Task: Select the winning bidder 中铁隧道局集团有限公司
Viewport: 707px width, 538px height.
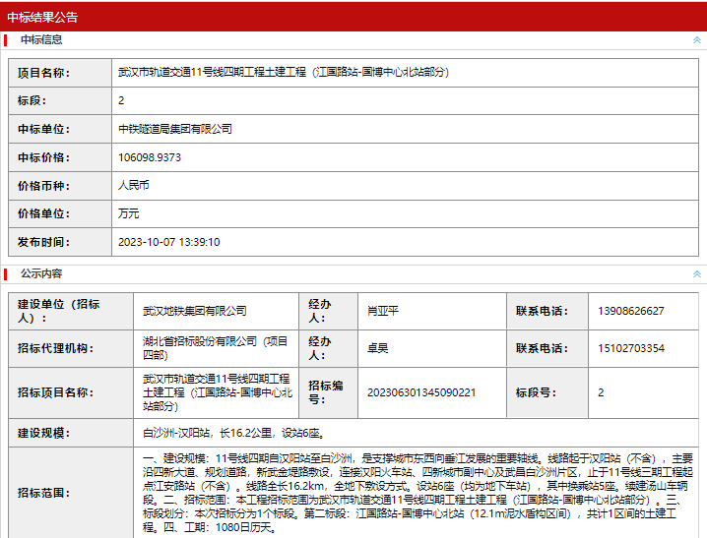Action: point(175,129)
